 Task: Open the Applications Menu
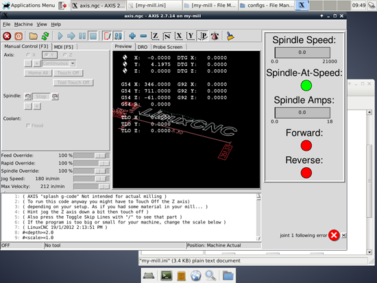29,5
